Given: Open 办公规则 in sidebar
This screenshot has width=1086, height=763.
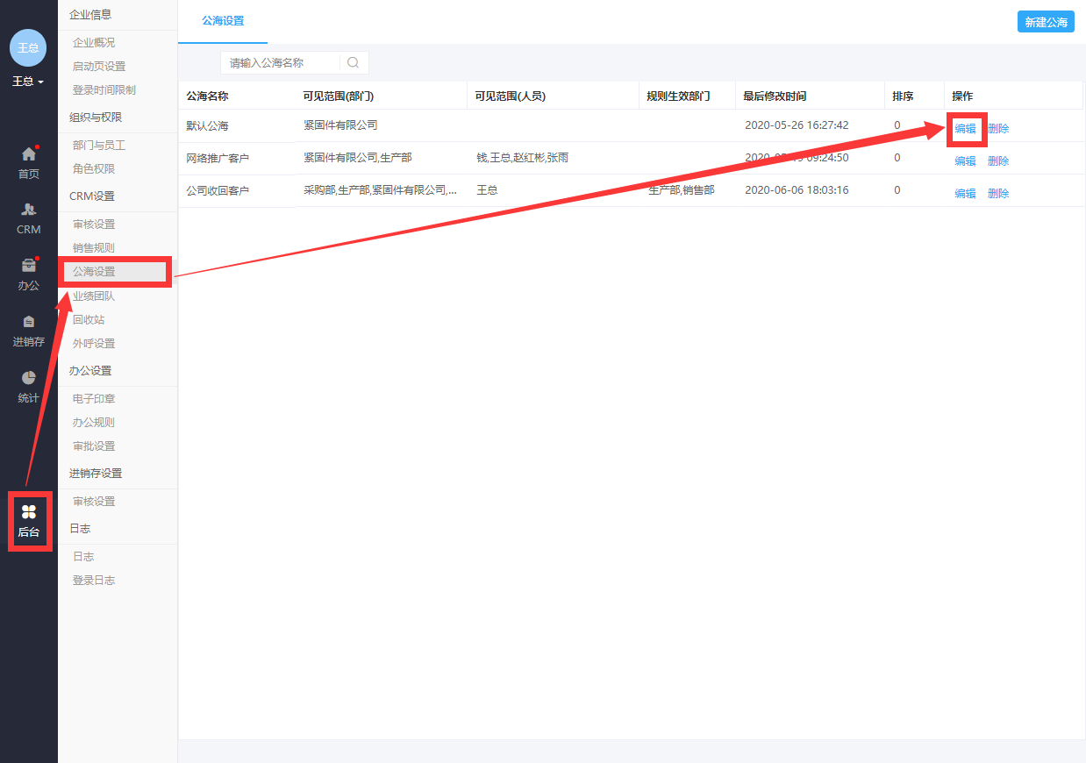Looking at the screenshot, I should pos(94,422).
